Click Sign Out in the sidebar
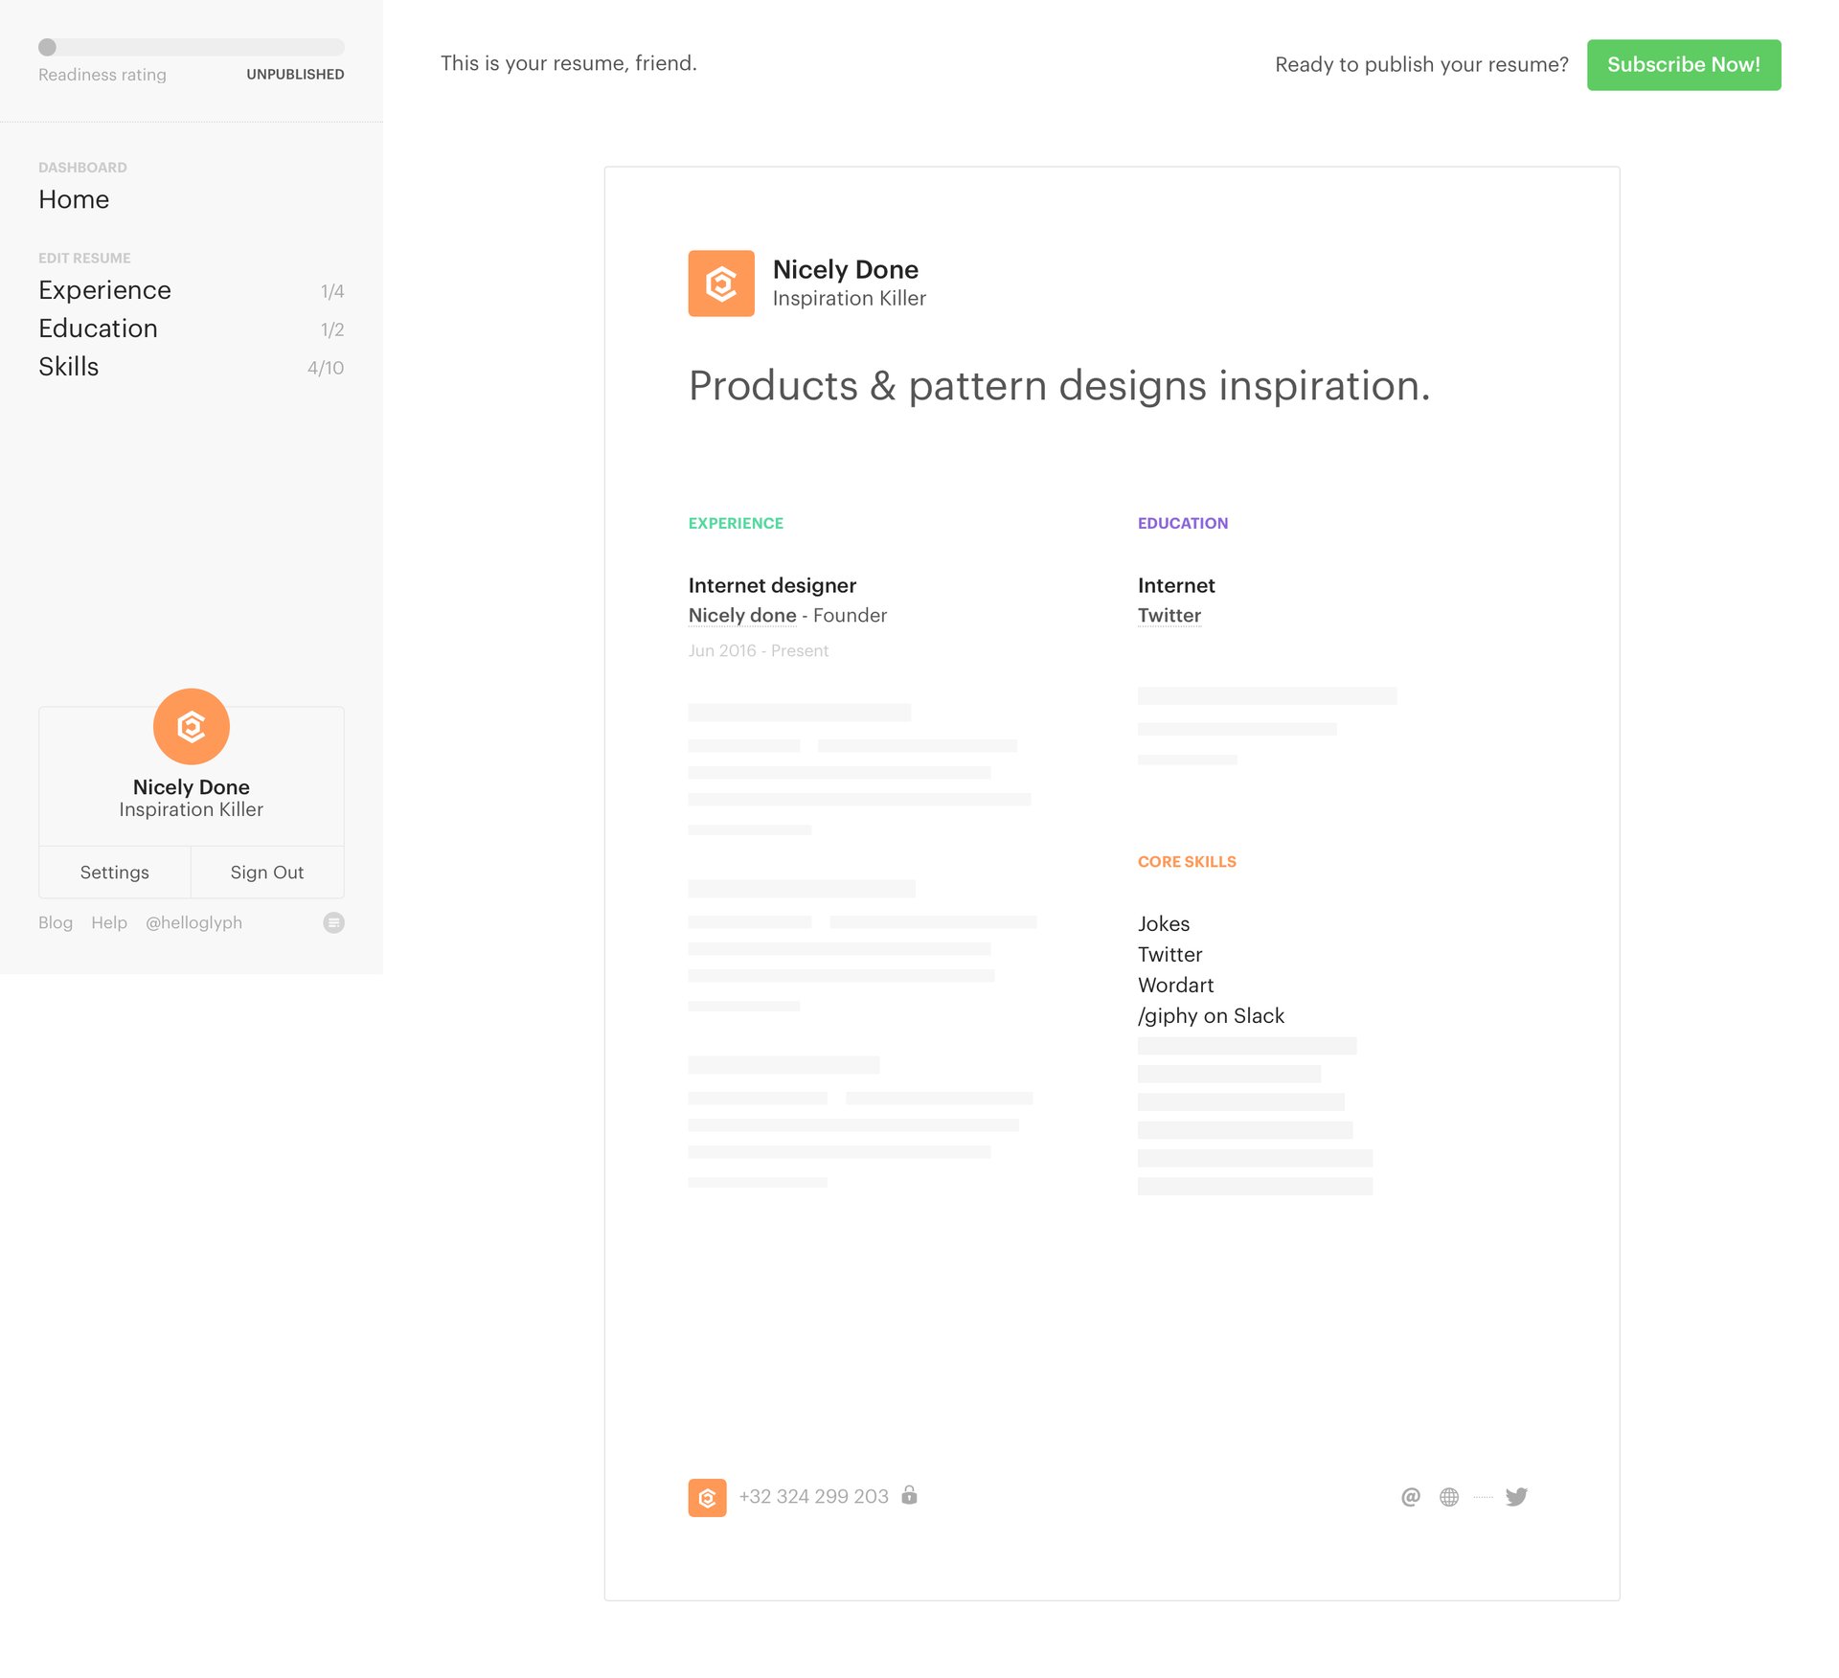1839x1678 pixels. point(266,873)
